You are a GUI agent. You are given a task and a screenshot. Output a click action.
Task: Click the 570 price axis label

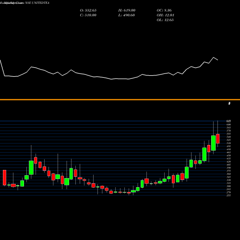point(228,131)
